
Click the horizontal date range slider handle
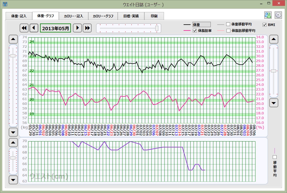coord(157,28)
